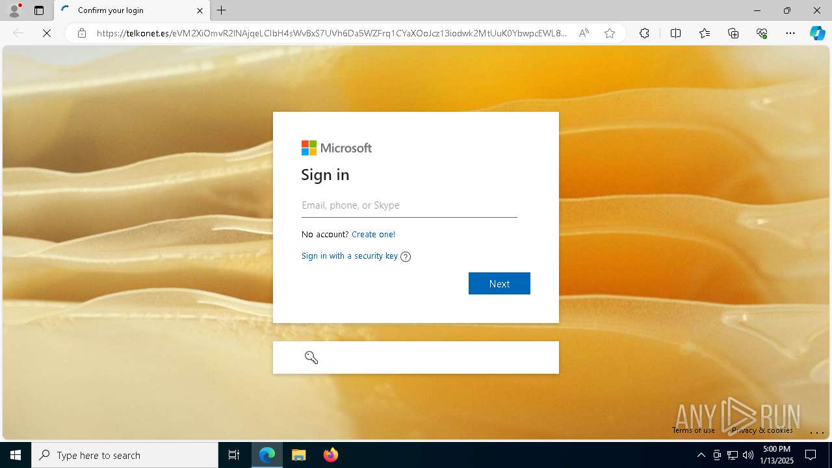
Task: Open File Explorer from taskbar
Action: tap(299, 455)
